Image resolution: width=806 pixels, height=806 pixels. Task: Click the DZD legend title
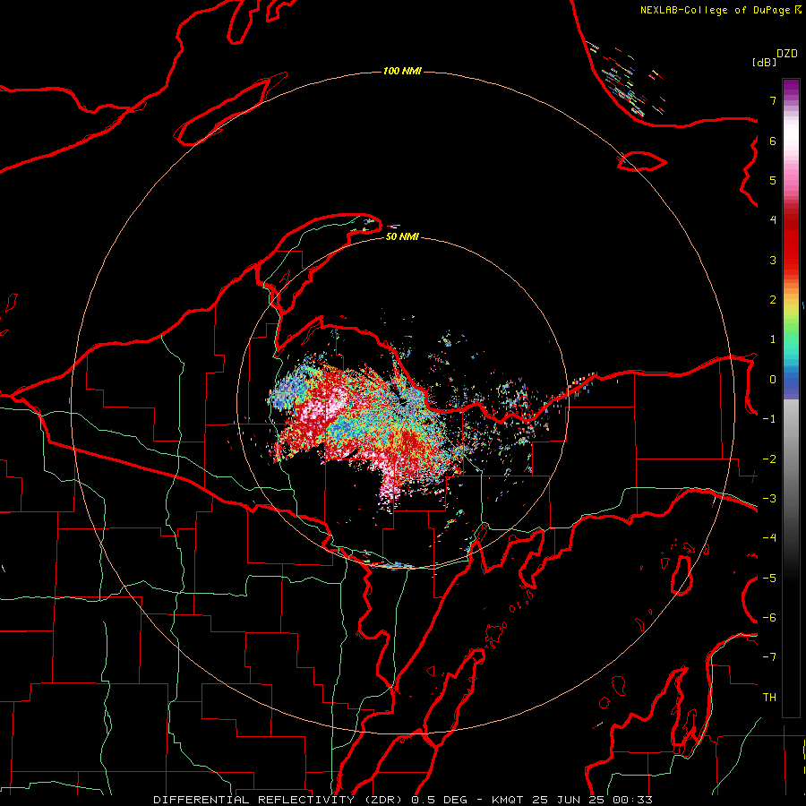[787, 54]
